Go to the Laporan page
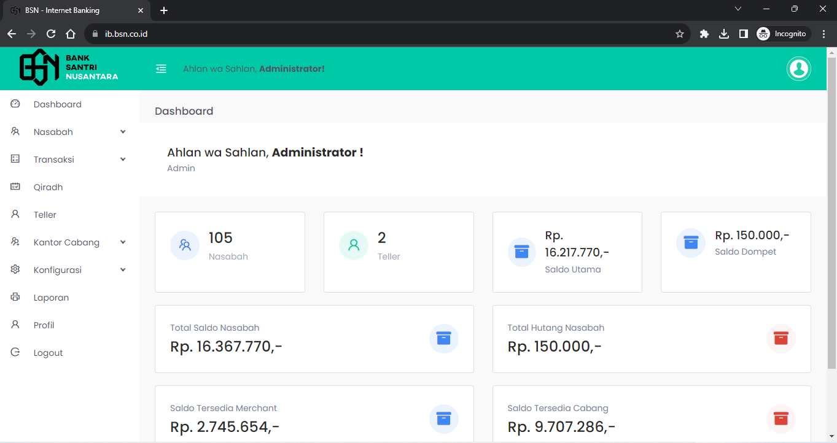 click(x=51, y=298)
